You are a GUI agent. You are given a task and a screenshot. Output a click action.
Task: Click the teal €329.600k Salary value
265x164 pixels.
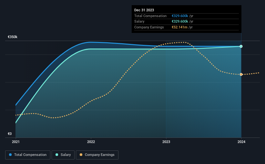coord(180,22)
